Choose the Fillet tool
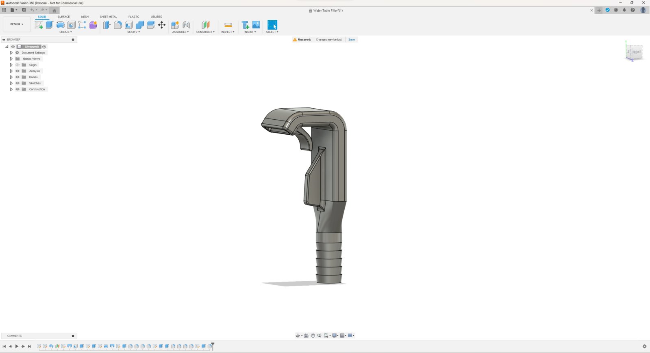 (118, 25)
